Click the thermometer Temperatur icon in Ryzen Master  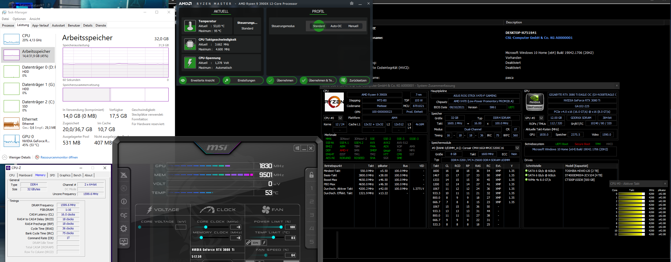pos(190,26)
